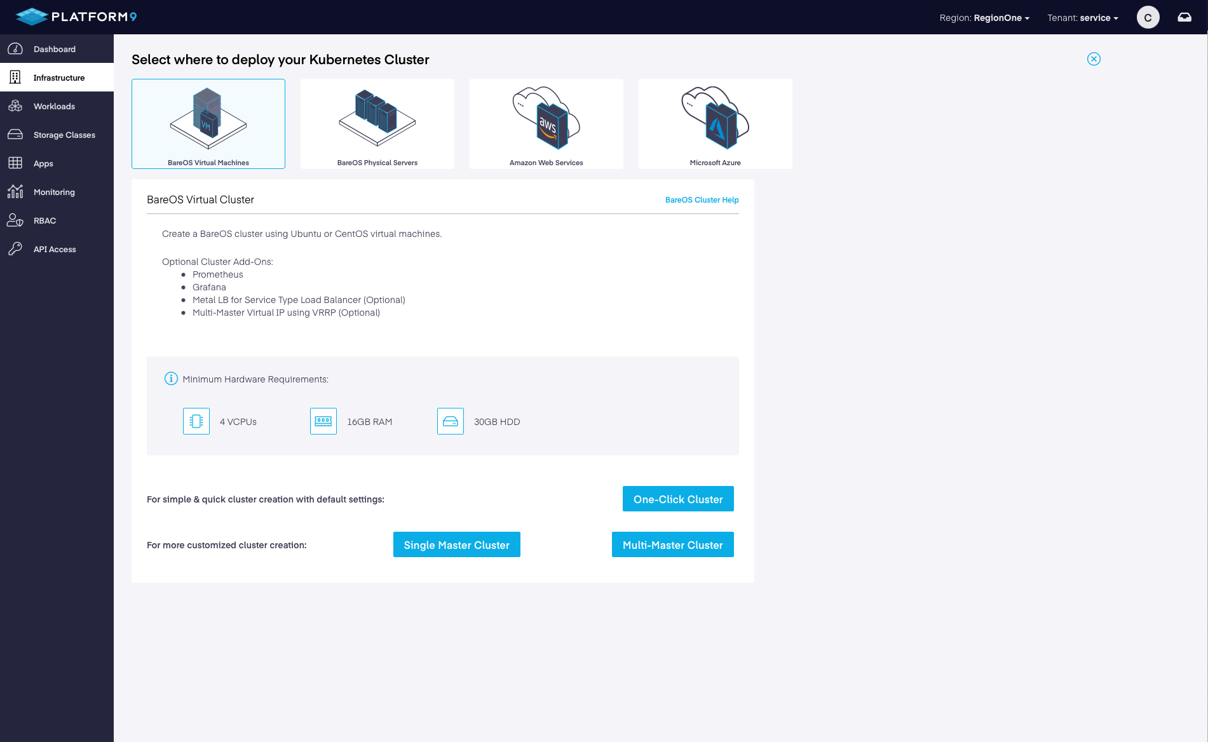Select Amazon Web Services as deployment target
The width and height of the screenshot is (1208, 742).
pyautogui.click(x=546, y=124)
